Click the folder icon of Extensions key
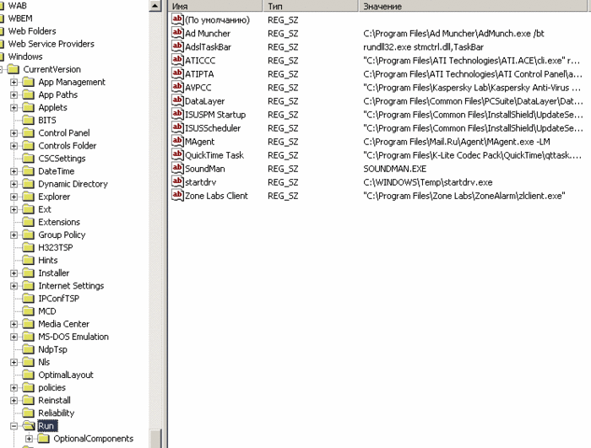This screenshot has height=448, width=591. (28, 222)
